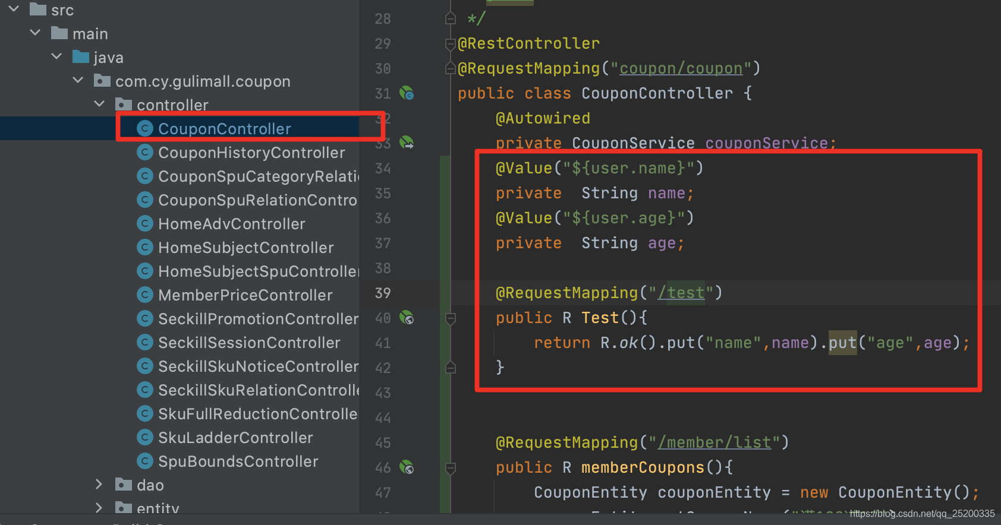Open SpuBoundsController file

tap(238, 461)
